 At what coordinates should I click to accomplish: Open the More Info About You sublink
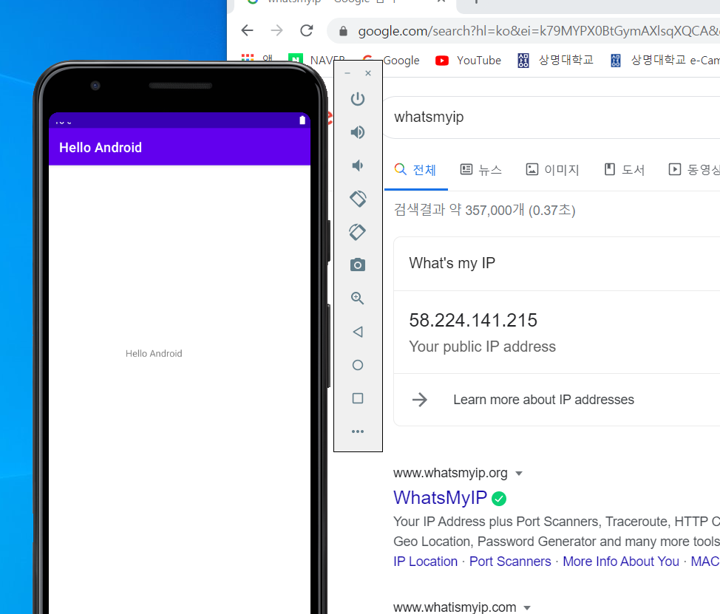coord(621,562)
